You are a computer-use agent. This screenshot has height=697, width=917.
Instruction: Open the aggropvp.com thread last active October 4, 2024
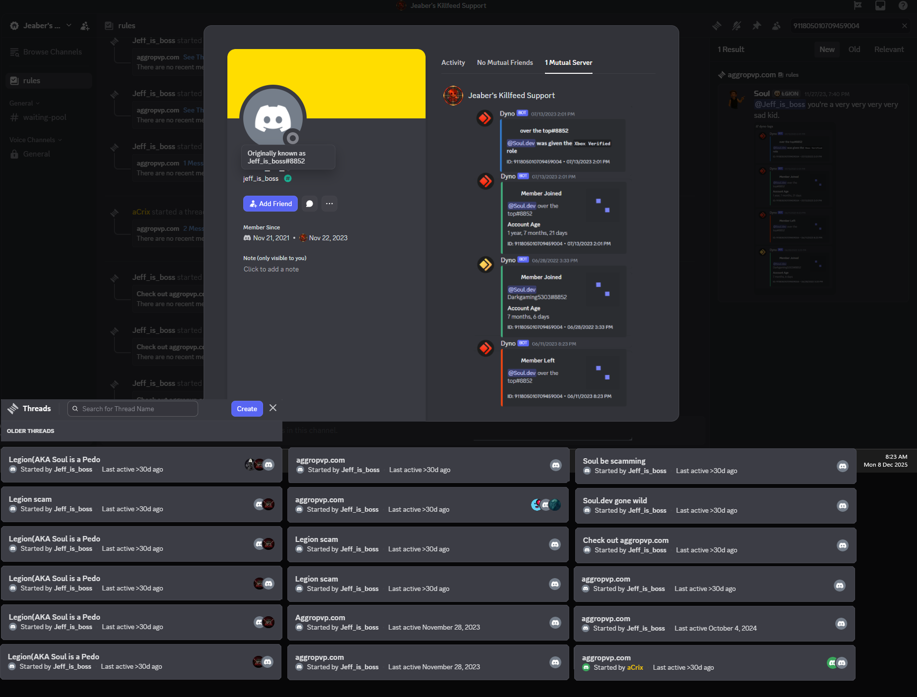tap(714, 624)
